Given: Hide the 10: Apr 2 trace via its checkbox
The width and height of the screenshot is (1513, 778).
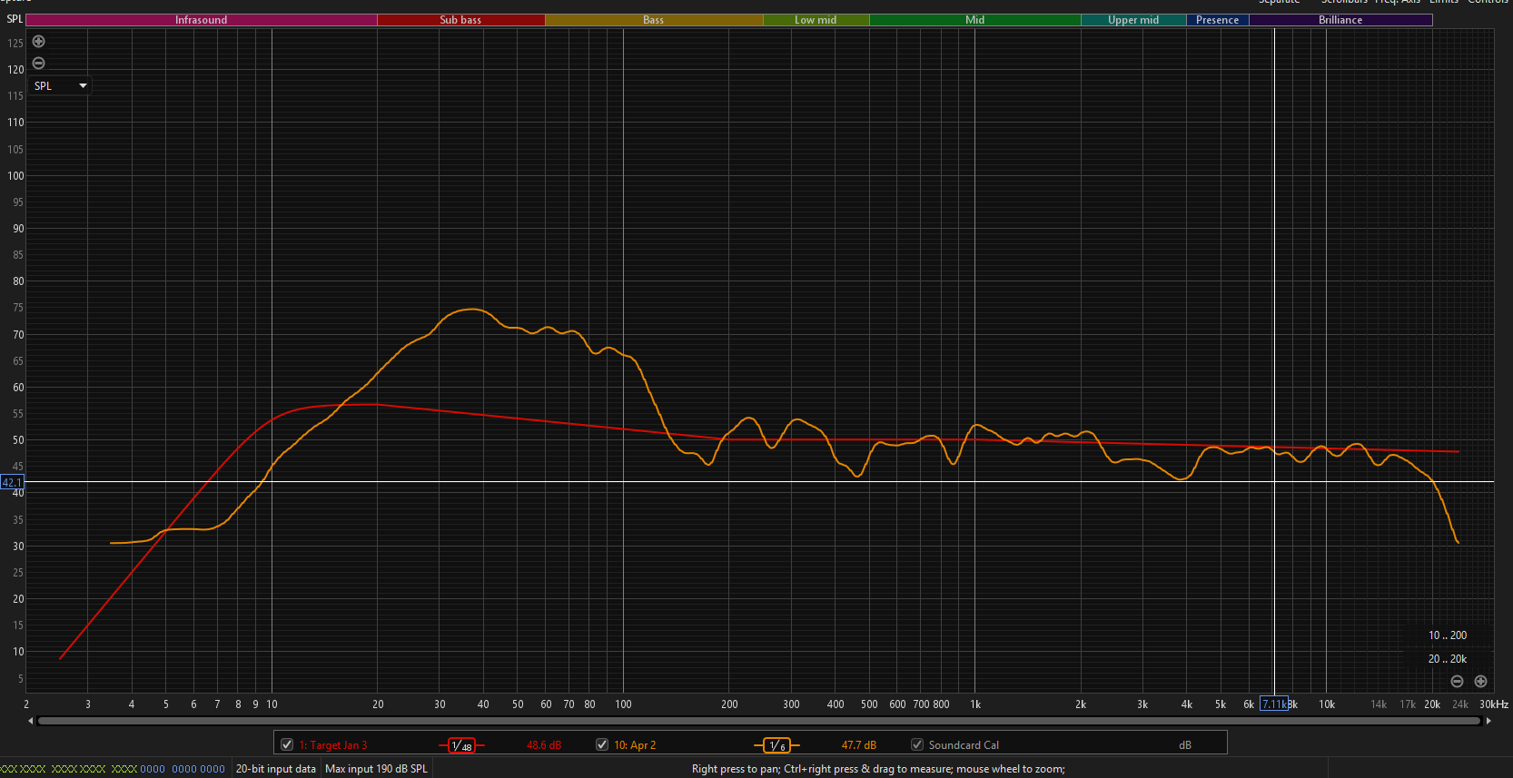Looking at the screenshot, I should click(601, 744).
